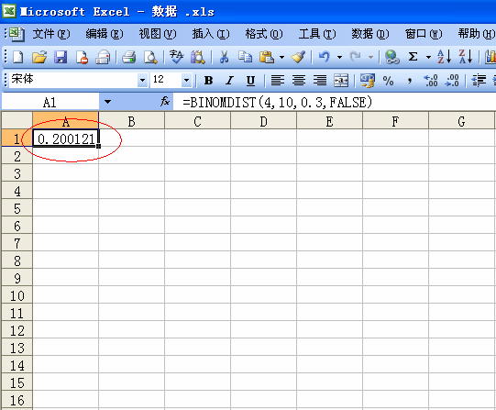Click the Insert Hyperlink globe icon

(391, 57)
